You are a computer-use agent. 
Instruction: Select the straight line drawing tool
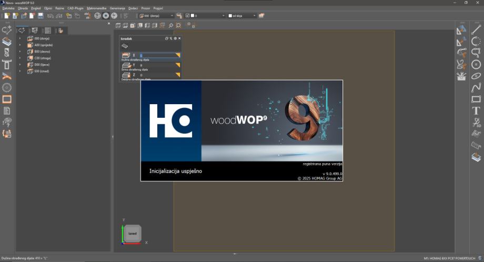[476, 30]
